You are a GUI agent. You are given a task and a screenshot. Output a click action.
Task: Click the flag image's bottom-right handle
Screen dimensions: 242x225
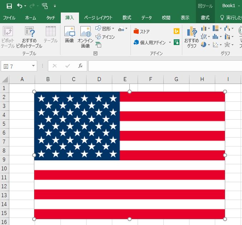point(225,219)
